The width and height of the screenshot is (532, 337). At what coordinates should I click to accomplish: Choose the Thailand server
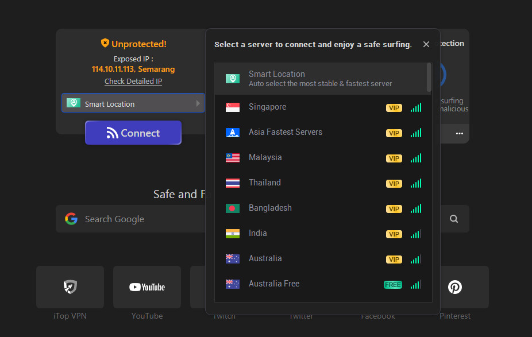[323, 183]
